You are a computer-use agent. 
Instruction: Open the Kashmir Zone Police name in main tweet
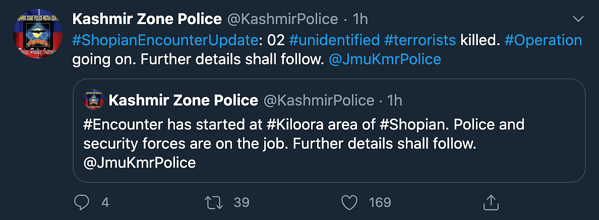click(x=147, y=19)
